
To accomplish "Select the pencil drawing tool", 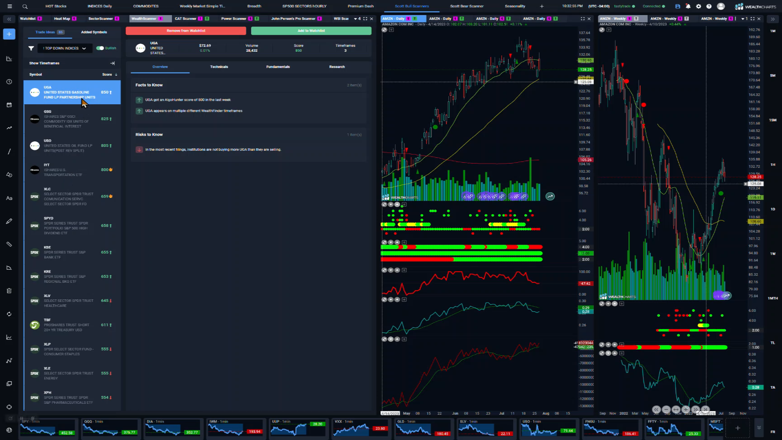I will pyautogui.click(x=9, y=221).
